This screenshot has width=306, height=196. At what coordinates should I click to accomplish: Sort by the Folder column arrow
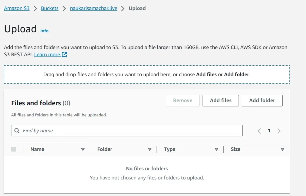tap(149, 149)
